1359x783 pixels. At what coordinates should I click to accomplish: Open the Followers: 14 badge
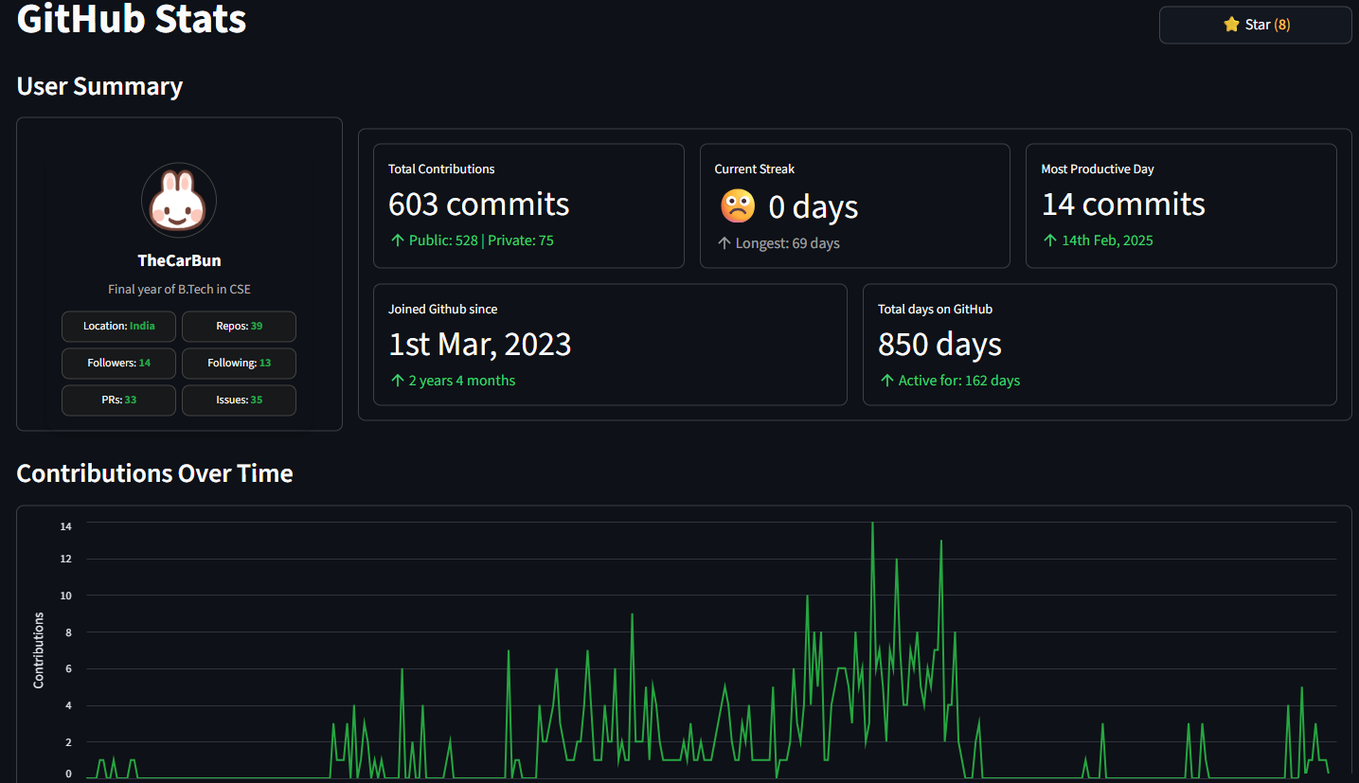pos(118,363)
